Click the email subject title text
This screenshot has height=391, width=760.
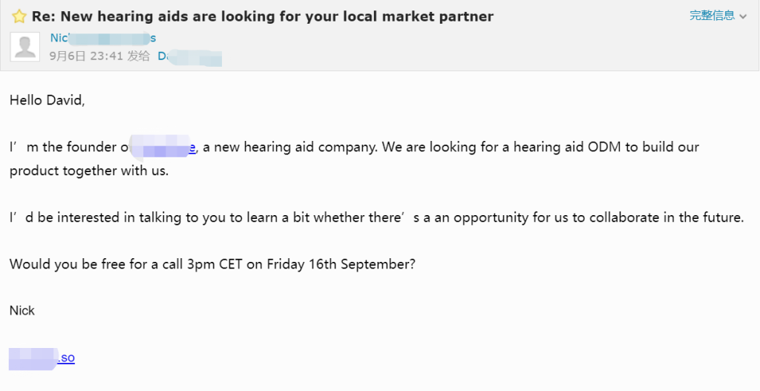click(x=262, y=16)
